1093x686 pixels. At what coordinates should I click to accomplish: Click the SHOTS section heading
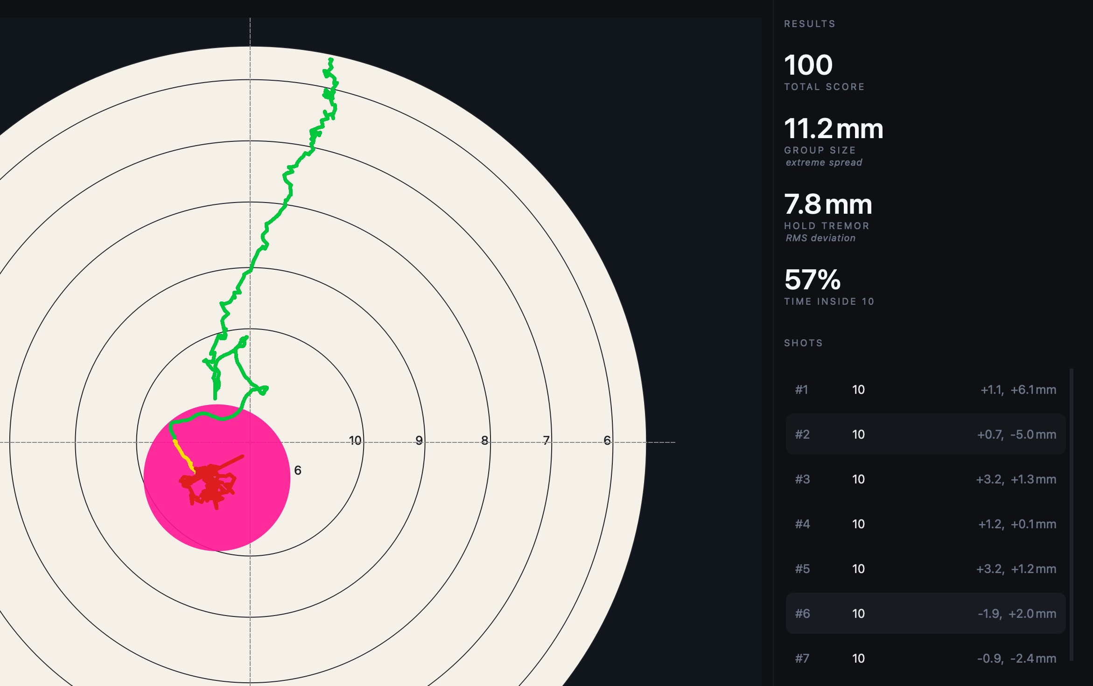pyautogui.click(x=803, y=343)
